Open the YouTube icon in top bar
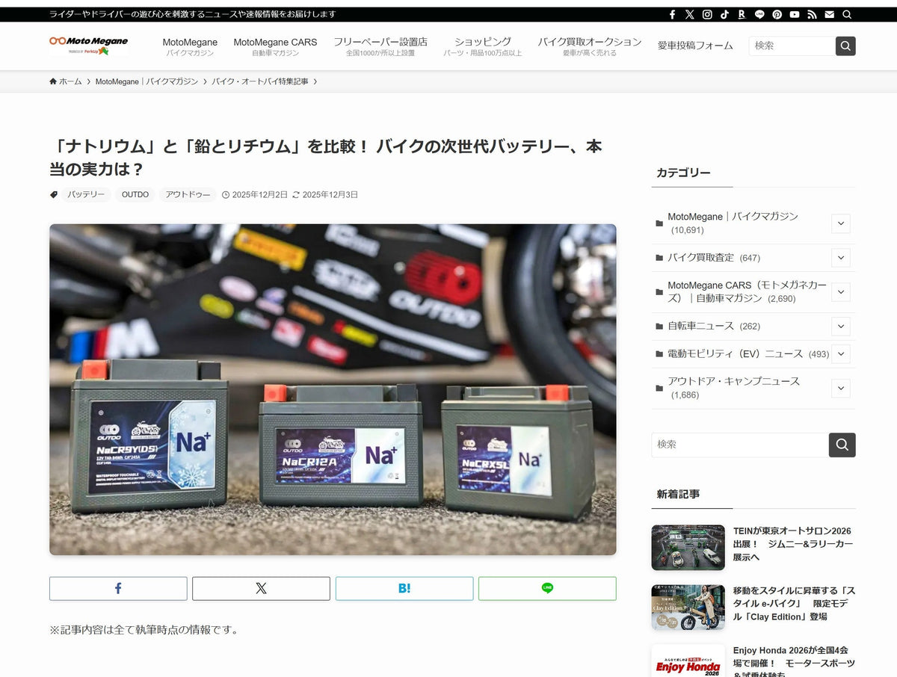Viewport: 897px width, 677px height. tap(795, 14)
